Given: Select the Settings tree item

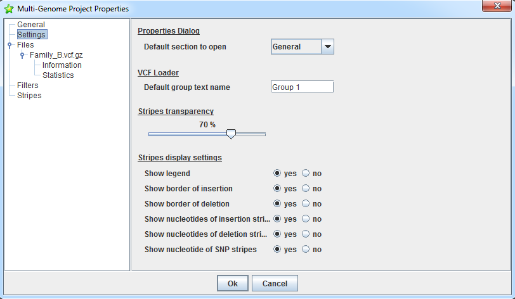Looking at the screenshot, I should coord(31,35).
